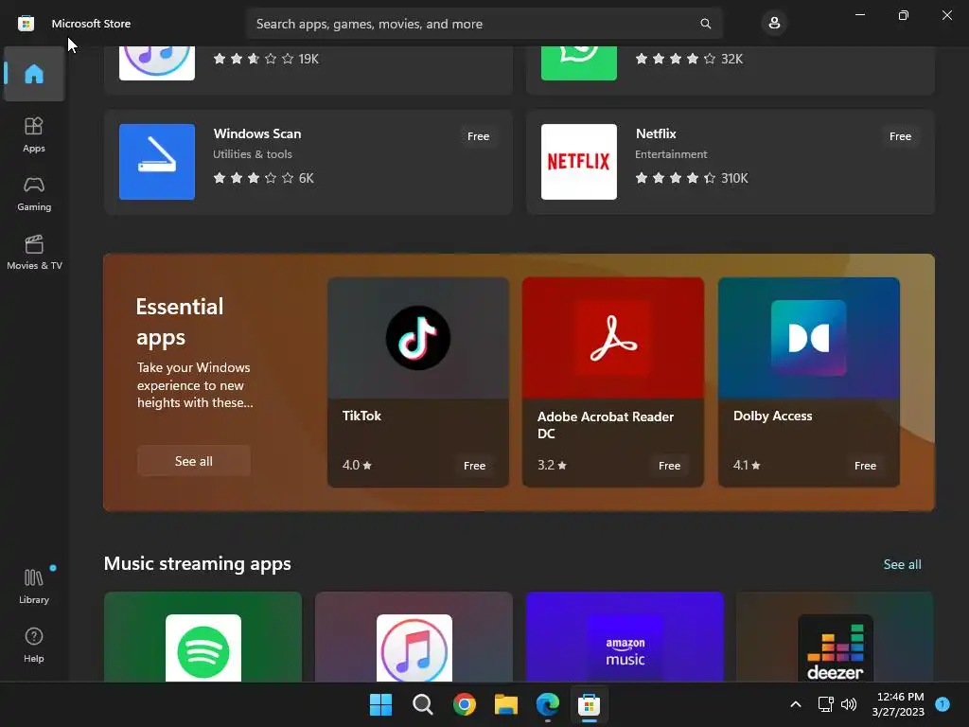The height and width of the screenshot is (727, 969).
Task: Open the WhatsApp app icon at top
Action: coord(579,63)
